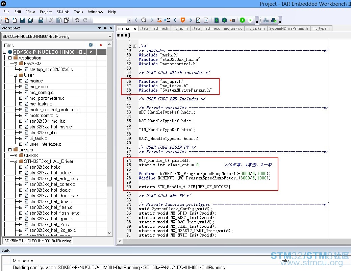The height and width of the screenshot is (271, 351).
Task: Switch to mc_type.h tab
Action: [x=321, y=28]
